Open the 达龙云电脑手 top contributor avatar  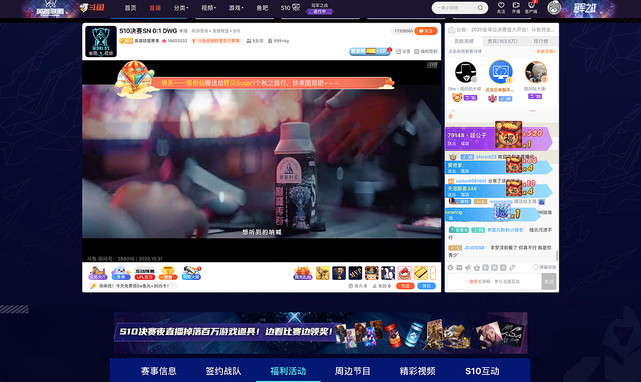(501, 73)
